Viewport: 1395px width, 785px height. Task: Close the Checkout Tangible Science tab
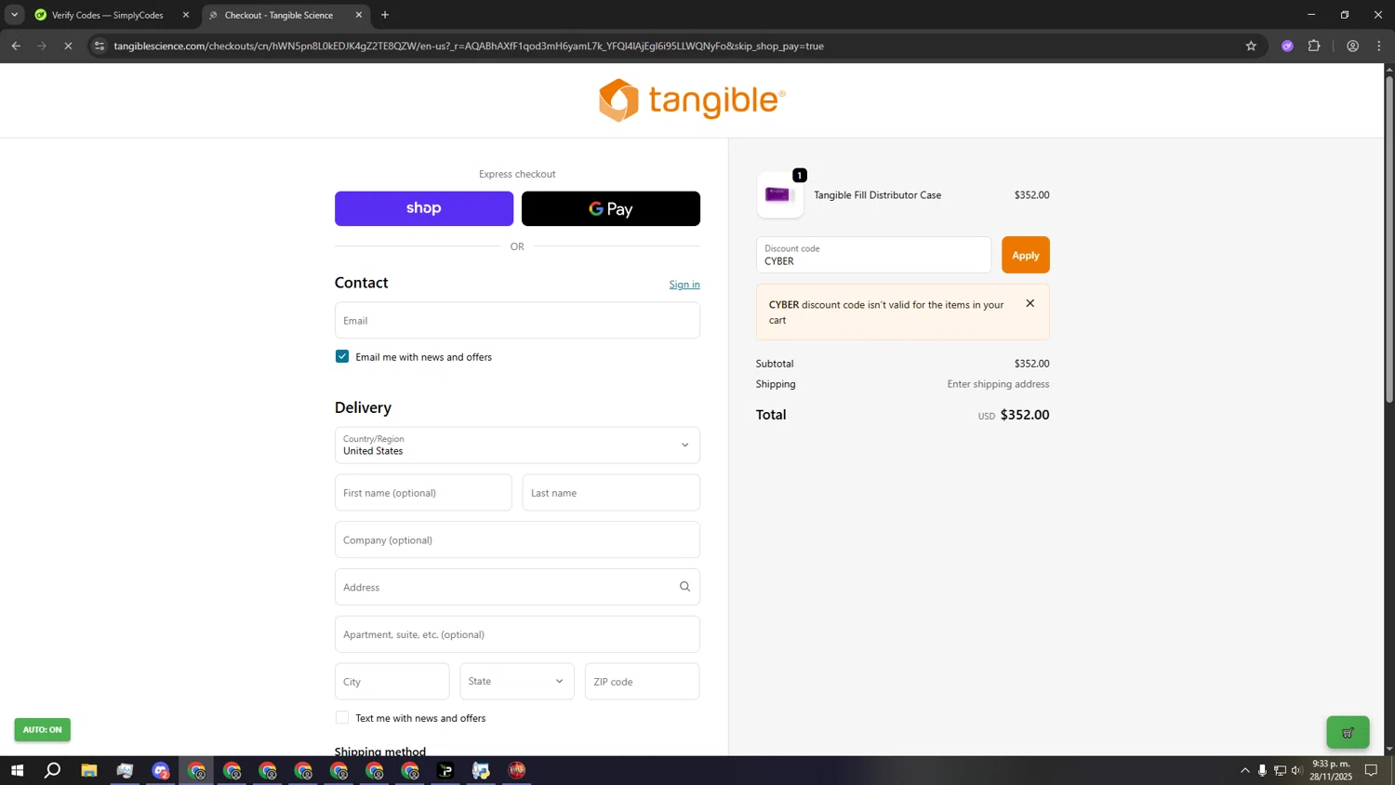[359, 15]
